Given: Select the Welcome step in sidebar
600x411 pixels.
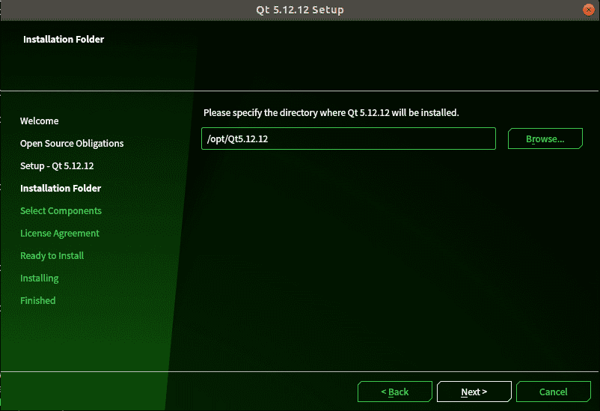Looking at the screenshot, I should point(39,121).
